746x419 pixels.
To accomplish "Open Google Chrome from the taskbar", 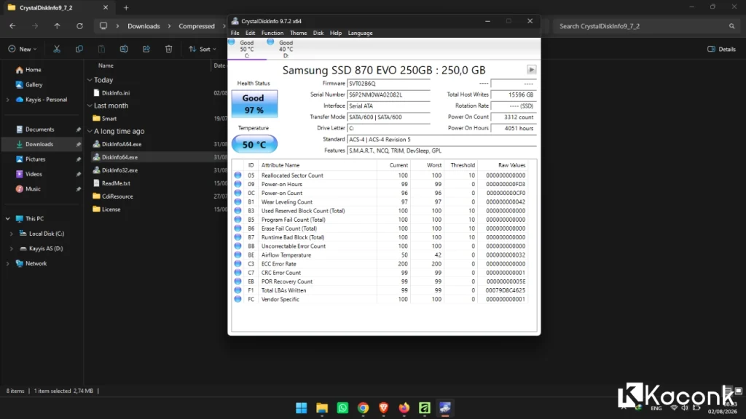I will (363, 408).
